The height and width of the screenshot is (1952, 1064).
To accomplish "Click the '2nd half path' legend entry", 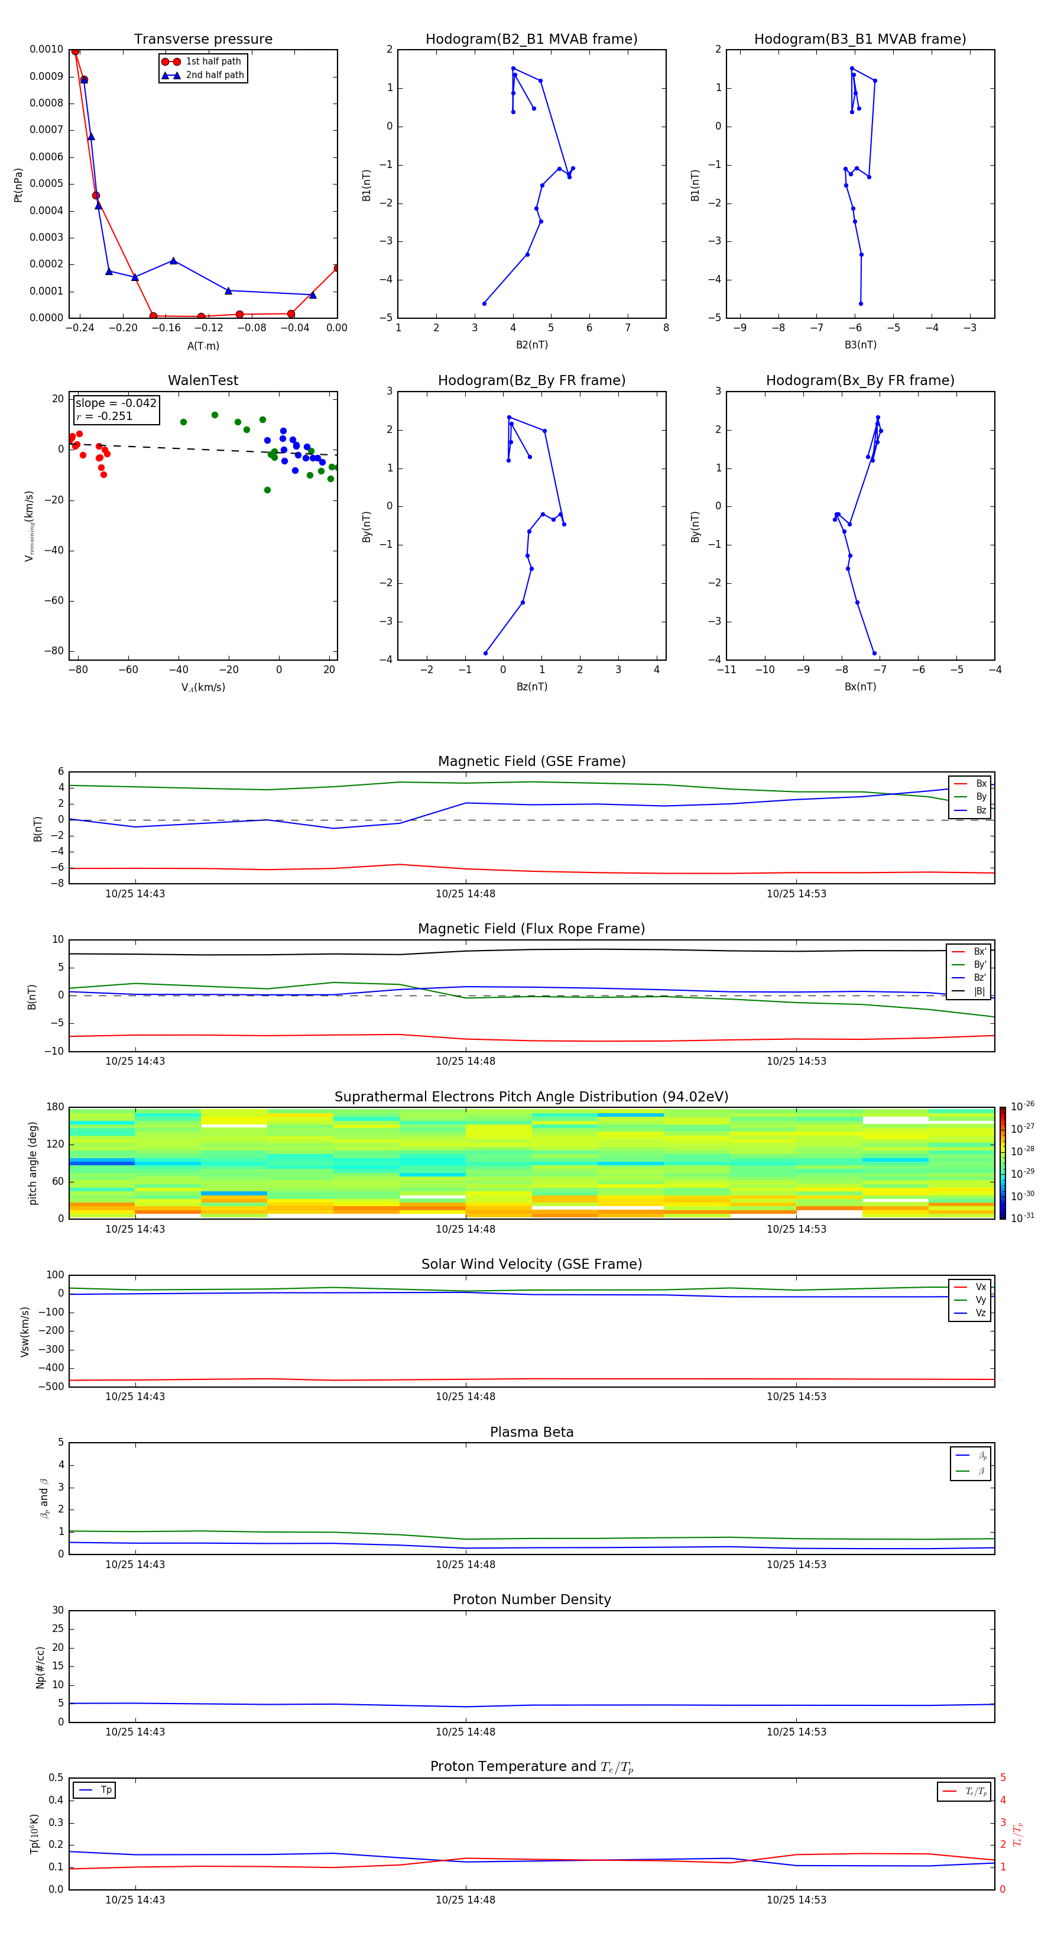I will click(x=203, y=75).
